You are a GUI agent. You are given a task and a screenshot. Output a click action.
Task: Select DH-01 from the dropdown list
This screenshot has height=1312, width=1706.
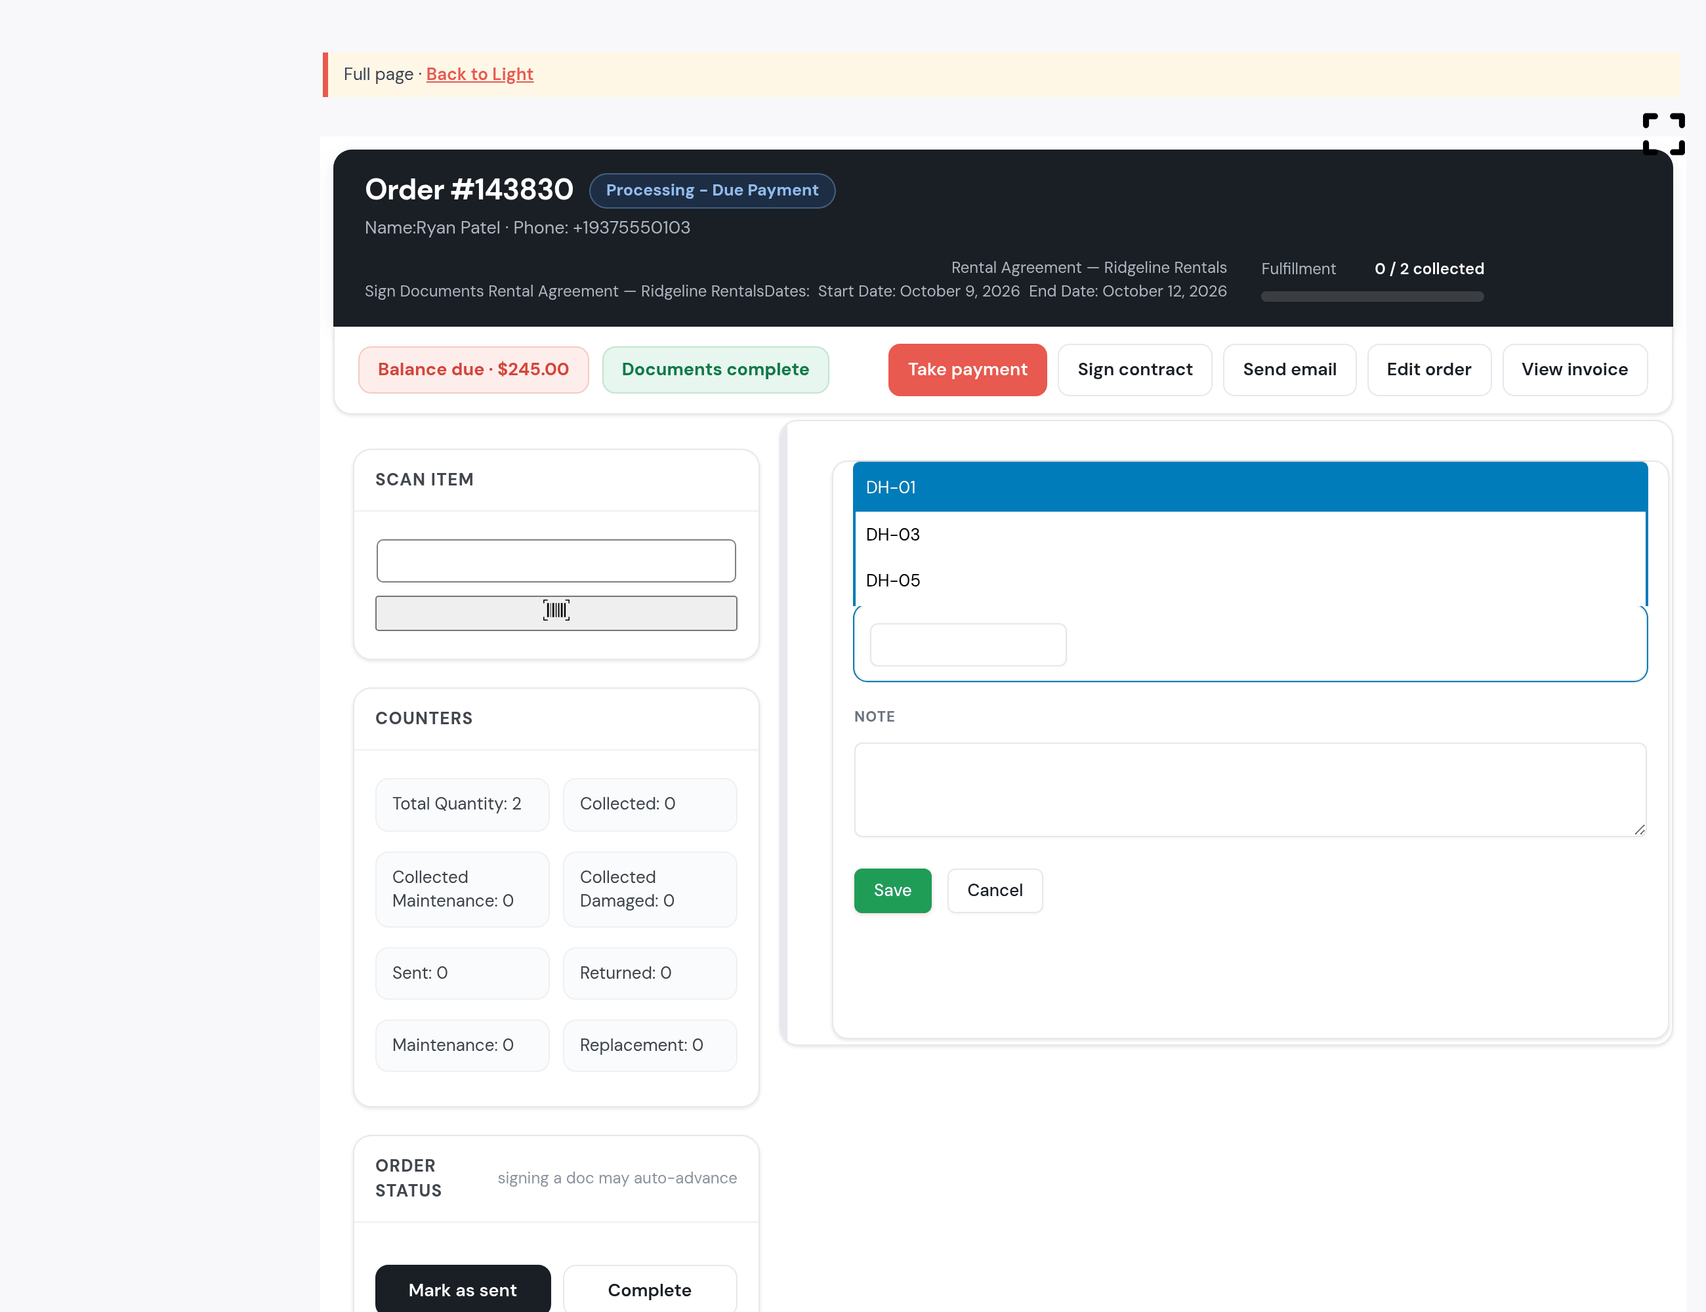tap(1251, 487)
